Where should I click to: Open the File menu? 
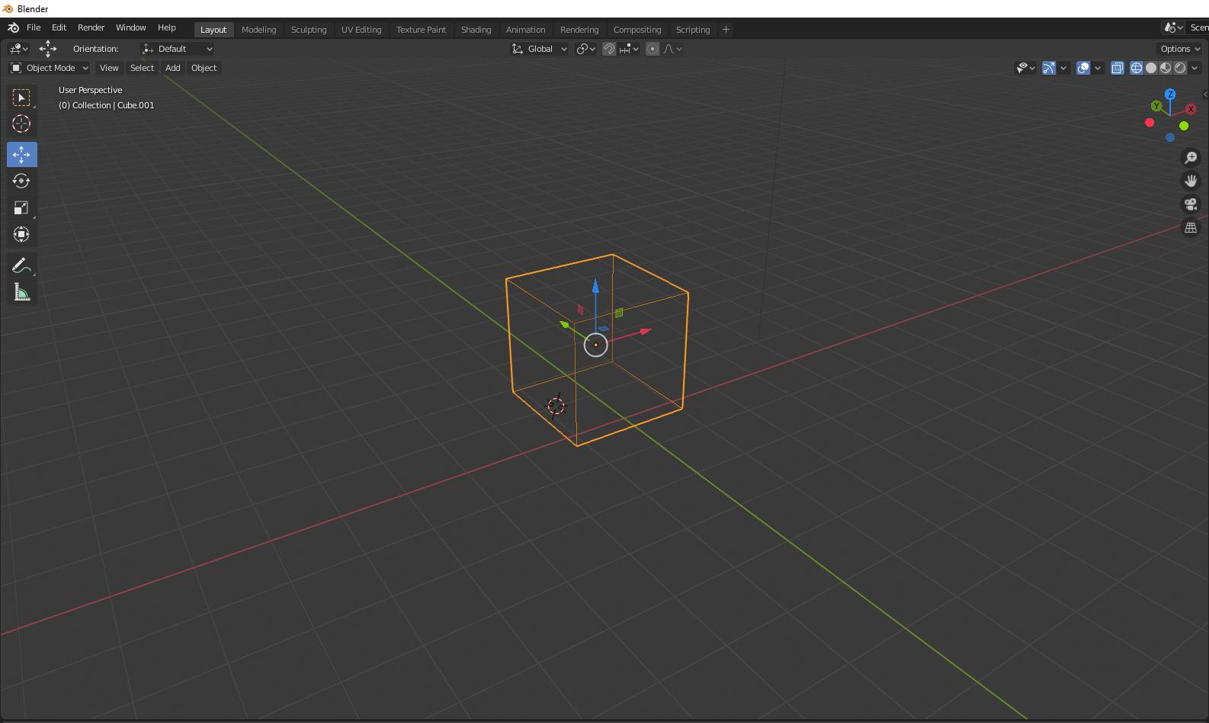pos(34,27)
